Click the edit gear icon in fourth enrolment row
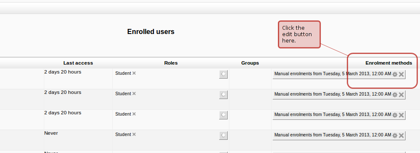This screenshot has width=420, height=153. tap(395, 136)
